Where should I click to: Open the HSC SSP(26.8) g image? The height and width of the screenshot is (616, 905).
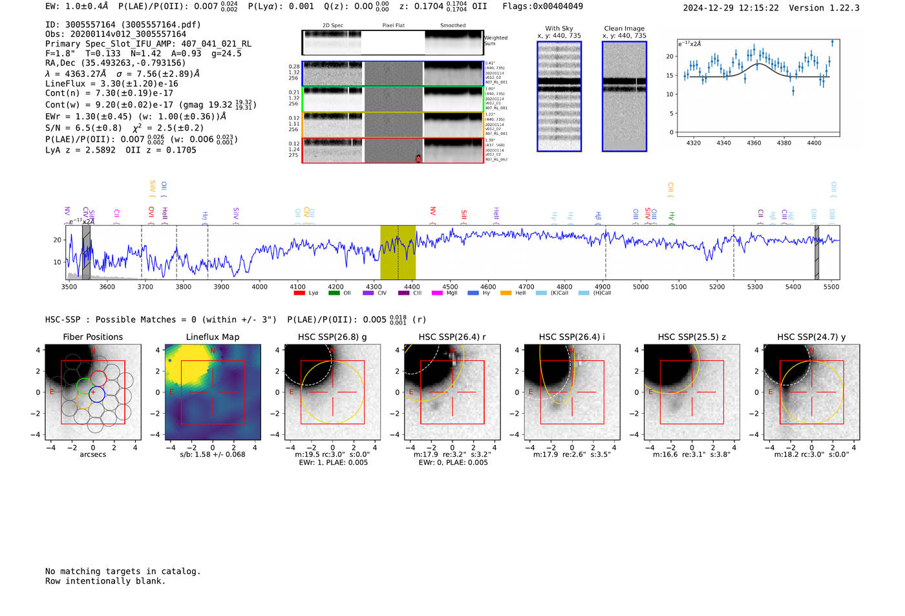(x=332, y=392)
